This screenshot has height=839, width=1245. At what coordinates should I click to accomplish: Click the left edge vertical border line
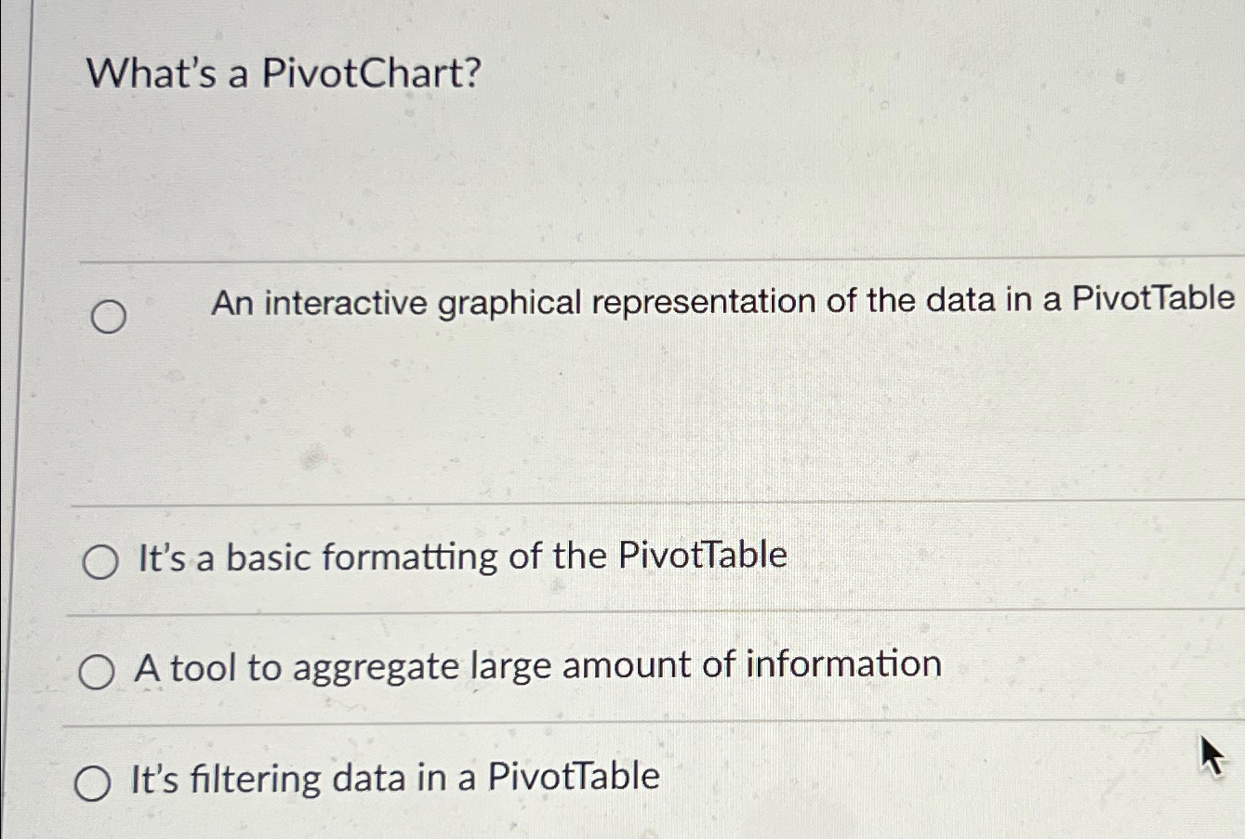[31, 418]
